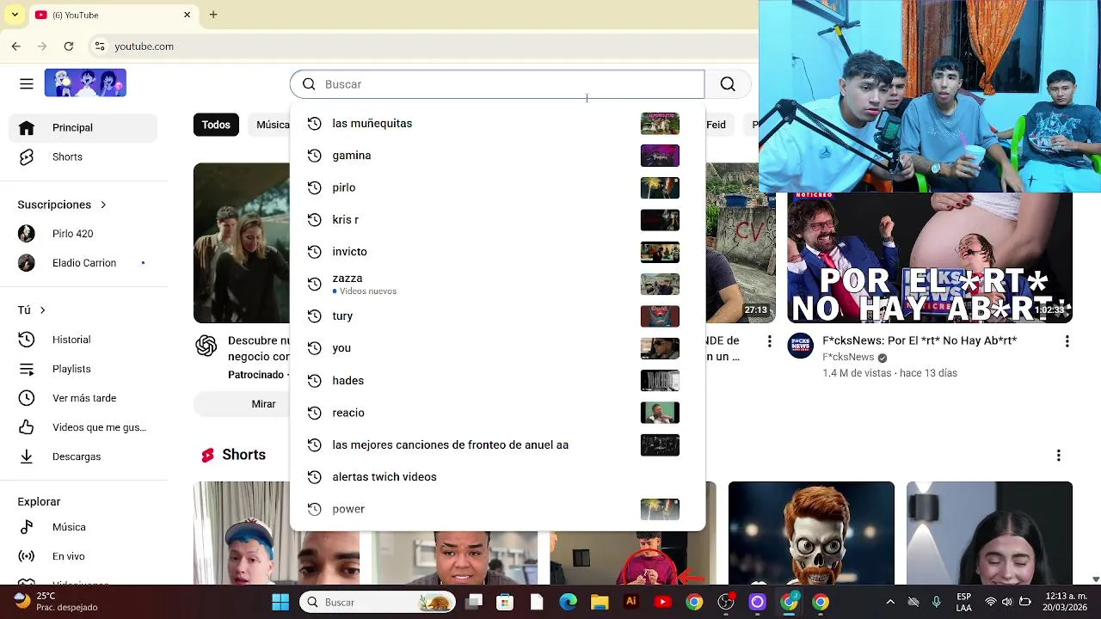Choose 'reacio' search history entry
Viewport: 1101px width, 619px height.
pyautogui.click(x=497, y=413)
